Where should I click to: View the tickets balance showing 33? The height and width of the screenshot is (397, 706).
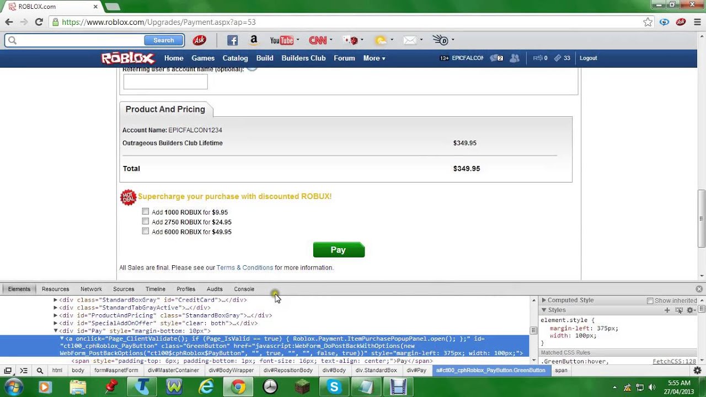point(562,58)
